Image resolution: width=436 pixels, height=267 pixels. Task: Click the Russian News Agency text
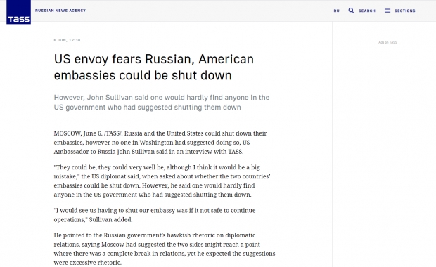point(60,11)
